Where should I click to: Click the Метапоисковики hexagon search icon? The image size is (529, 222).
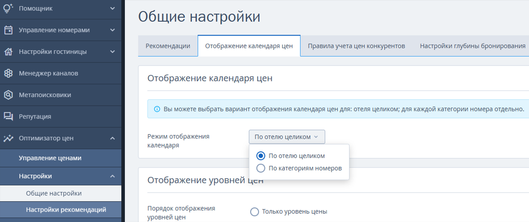point(8,95)
